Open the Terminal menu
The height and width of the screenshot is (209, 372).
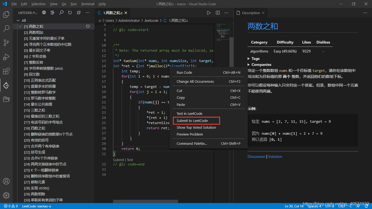[88, 4]
